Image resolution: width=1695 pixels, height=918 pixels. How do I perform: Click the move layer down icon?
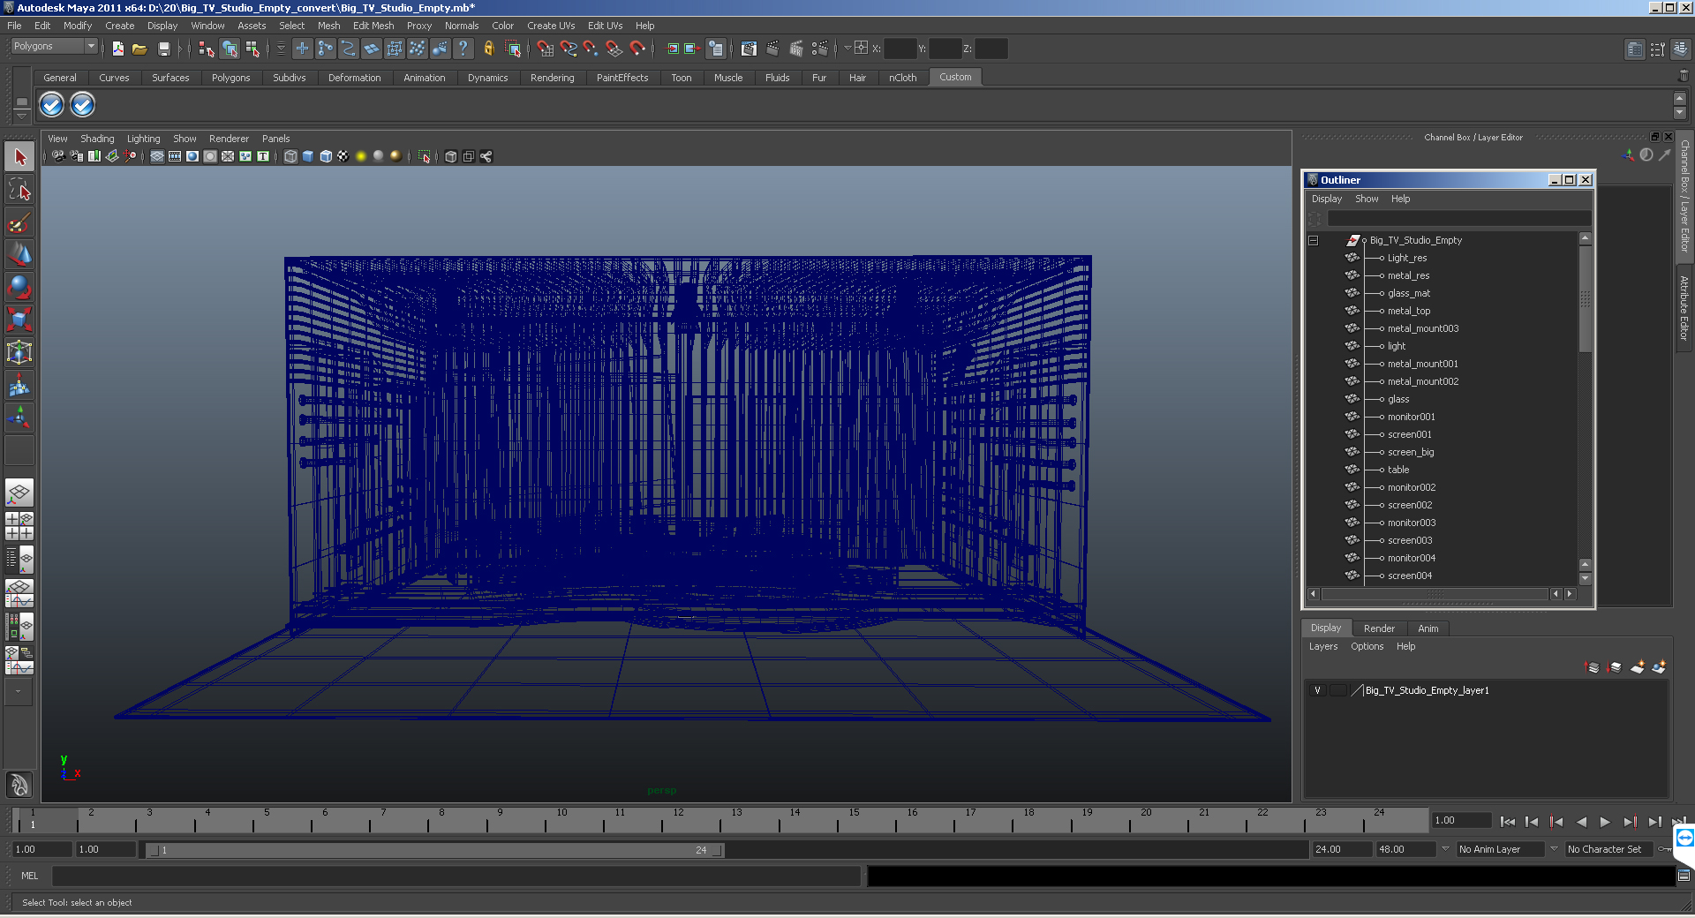tap(1615, 667)
